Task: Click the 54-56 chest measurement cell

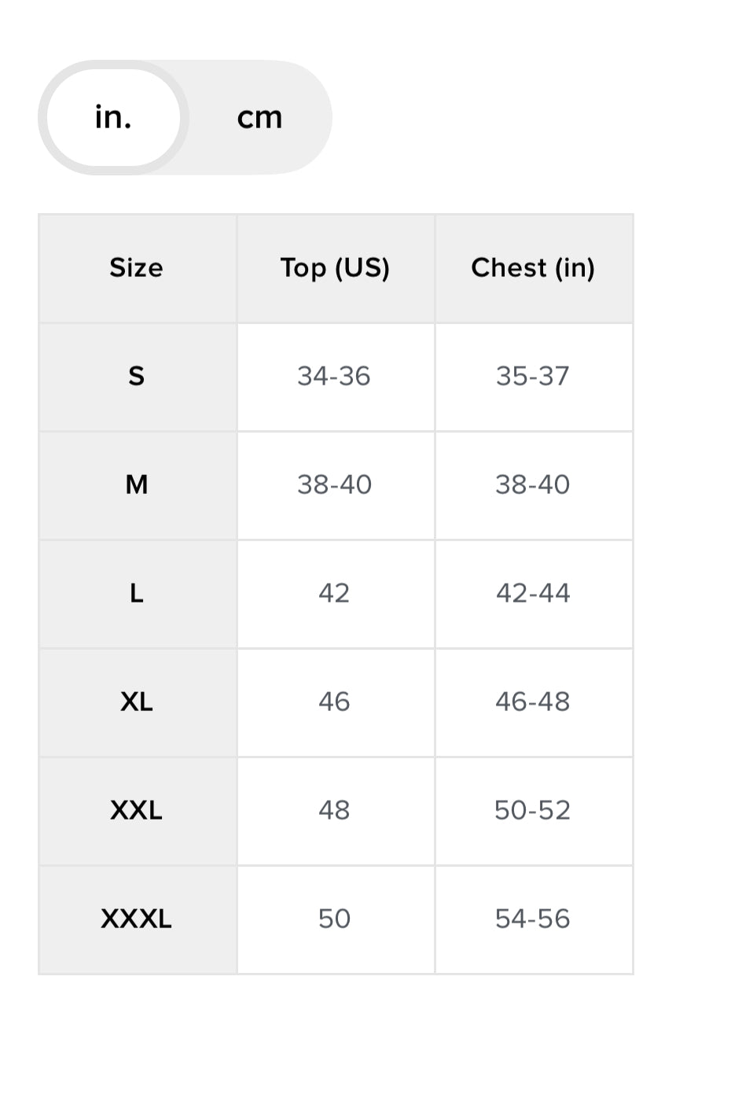Action: [533, 919]
